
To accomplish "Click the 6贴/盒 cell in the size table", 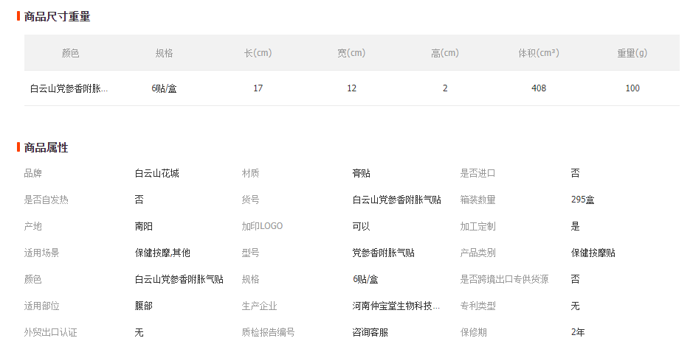I will (x=164, y=88).
